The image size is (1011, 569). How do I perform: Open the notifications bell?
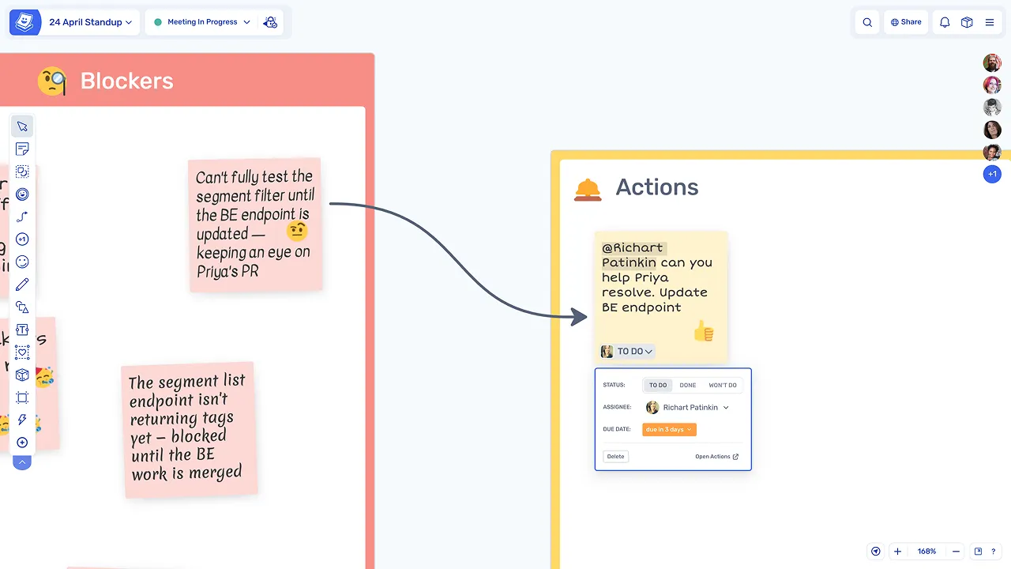(x=944, y=22)
